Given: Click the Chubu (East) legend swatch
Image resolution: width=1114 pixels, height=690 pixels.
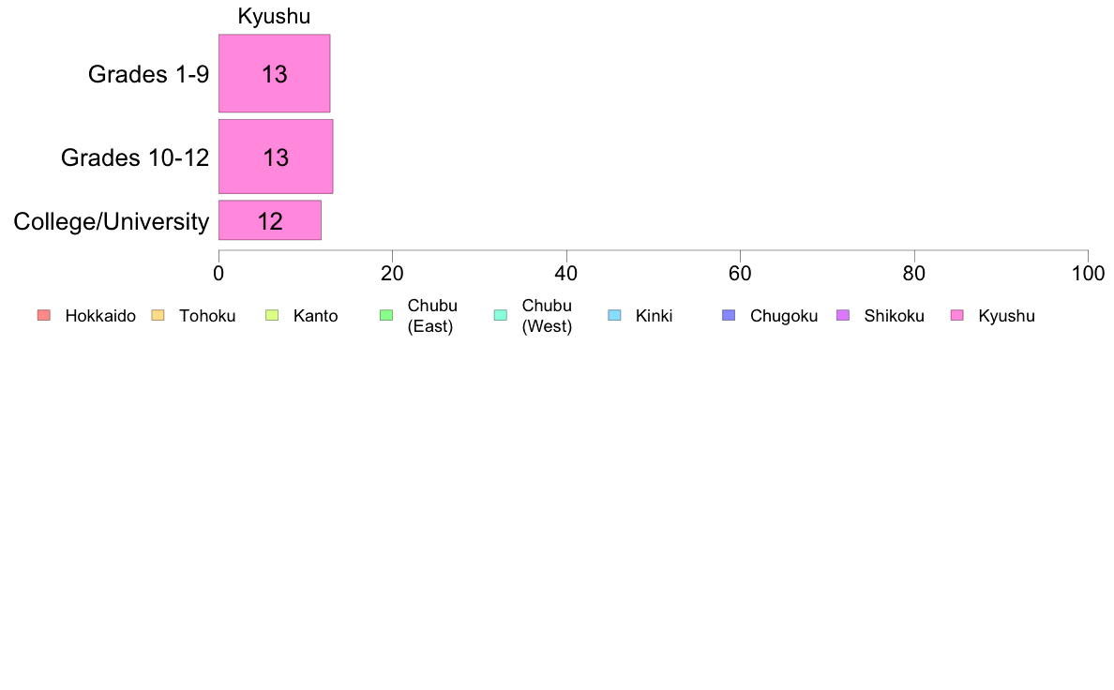Looking at the screenshot, I should coord(385,315).
